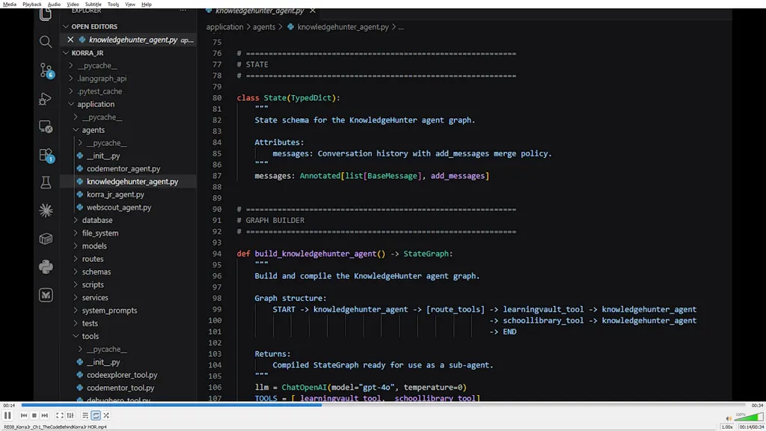766x431 pixels.
Task: Toggle fullscreen video mode
Action: tap(60, 415)
